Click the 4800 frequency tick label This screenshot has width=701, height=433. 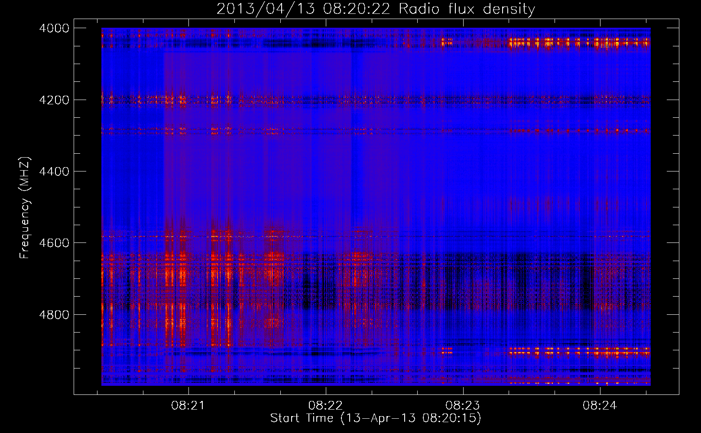pos(54,315)
